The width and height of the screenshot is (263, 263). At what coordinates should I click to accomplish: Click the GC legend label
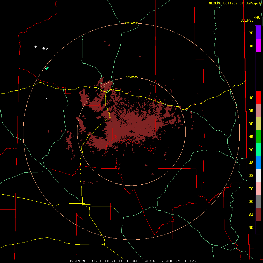pos(251,201)
